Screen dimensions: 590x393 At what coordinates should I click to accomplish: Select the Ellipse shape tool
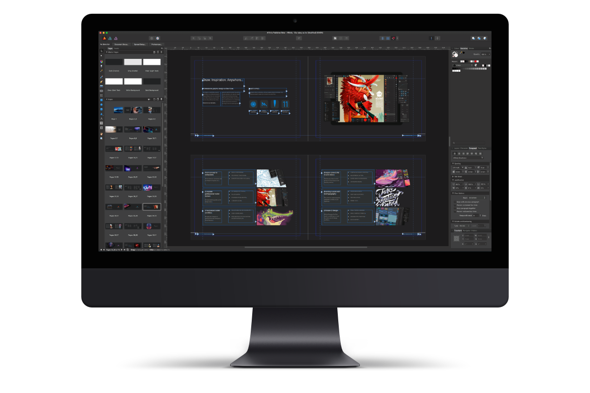[x=101, y=105]
